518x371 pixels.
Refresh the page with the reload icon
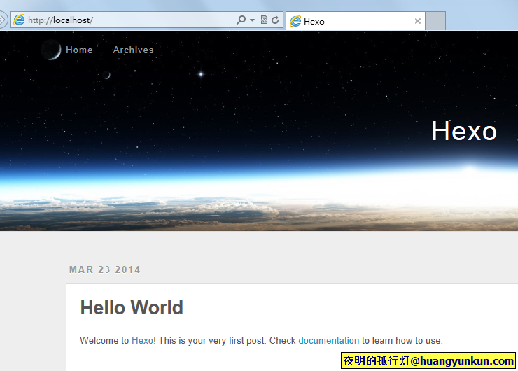pos(275,20)
